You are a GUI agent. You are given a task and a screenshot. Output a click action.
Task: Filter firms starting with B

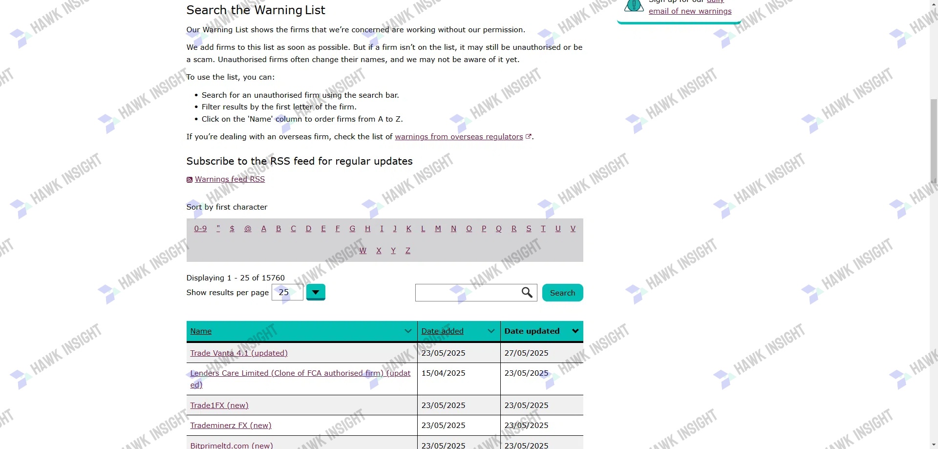(278, 228)
